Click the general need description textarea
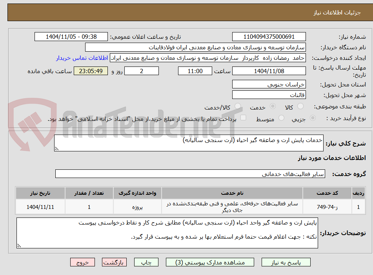This screenshot has height=275, width=373. pyautogui.click(x=189, y=143)
